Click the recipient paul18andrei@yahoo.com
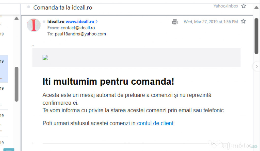This screenshot has width=260, height=151. pos(80,34)
